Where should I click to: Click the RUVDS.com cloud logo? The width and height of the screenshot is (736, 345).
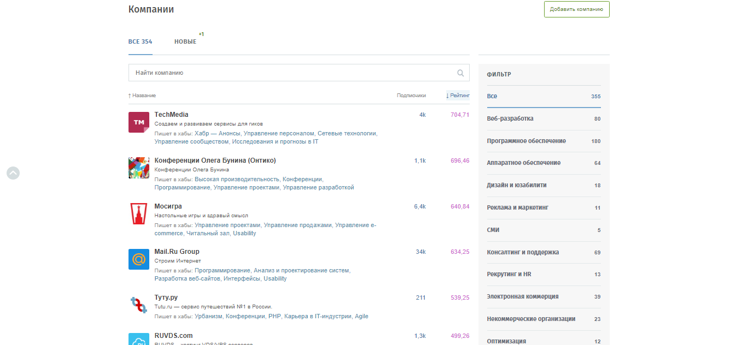coord(138,340)
